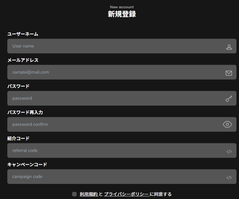Image resolution: width=239 pixels, height=199 pixels.
Task: Click the 紹介コード field label
Action: pyautogui.click(x=18, y=139)
